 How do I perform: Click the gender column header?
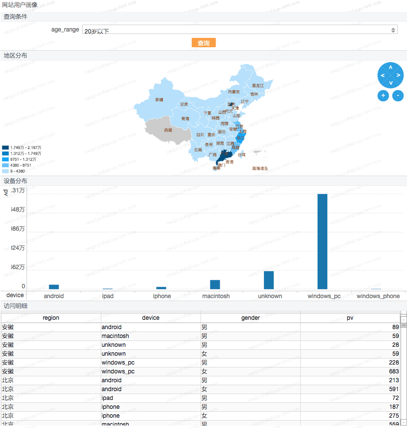[x=250, y=318]
